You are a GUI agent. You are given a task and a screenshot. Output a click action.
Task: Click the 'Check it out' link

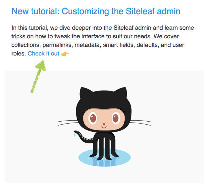(x=43, y=54)
